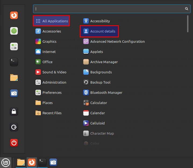The height and width of the screenshot is (168, 193).
Task: Launch Terminal from the favorites sidebar
Action: [14, 62]
